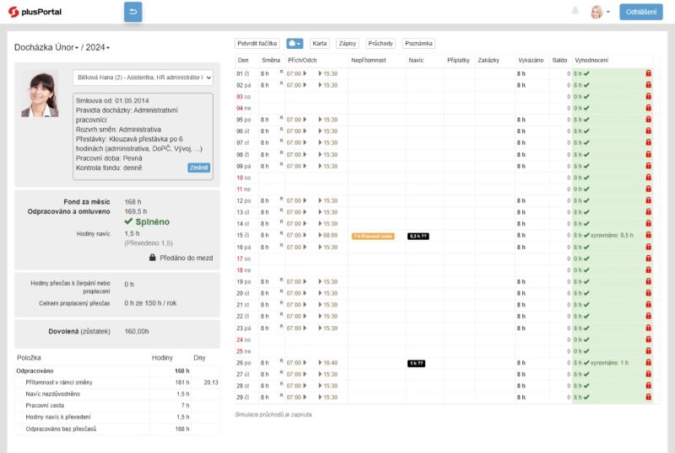Image resolution: width=675 pixels, height=453 pixels.
Task: Click the Vyhodnocení column header
Action: (591, 60)
